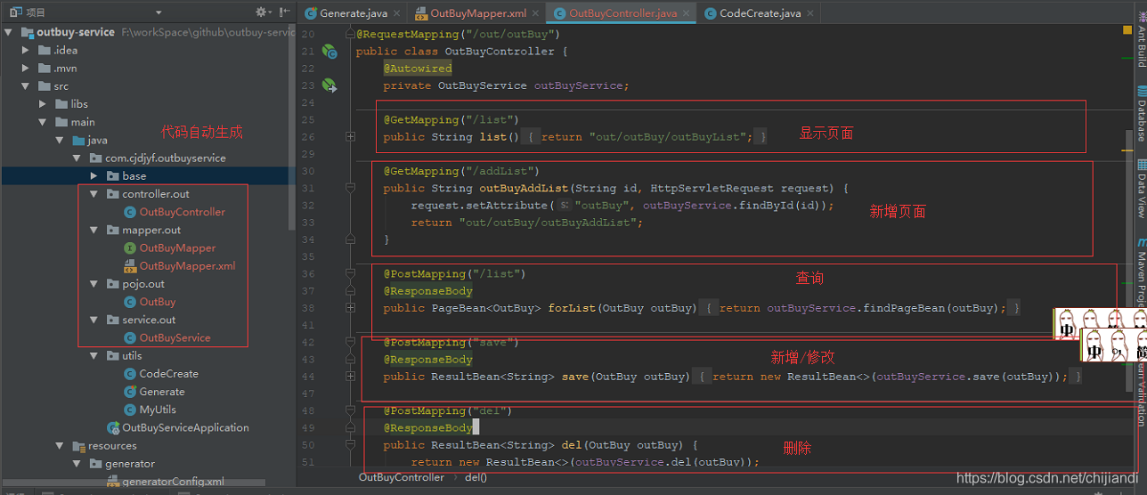Collapse the outbuy-service project root
This screenshot has width=1147, height=495.
tap(8, 32)
